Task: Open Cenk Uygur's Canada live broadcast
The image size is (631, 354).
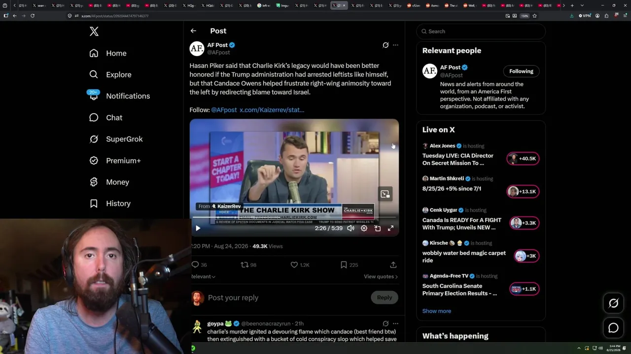Action: [462, 224]
